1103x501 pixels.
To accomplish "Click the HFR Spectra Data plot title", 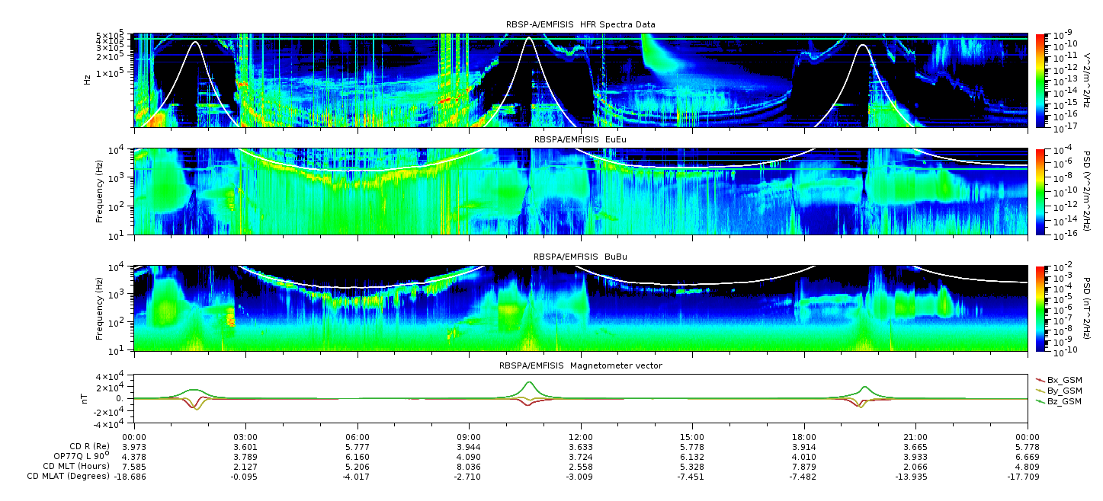I will click(580, 24).
